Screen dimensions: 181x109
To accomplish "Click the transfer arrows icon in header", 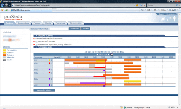I will point(169,19).
